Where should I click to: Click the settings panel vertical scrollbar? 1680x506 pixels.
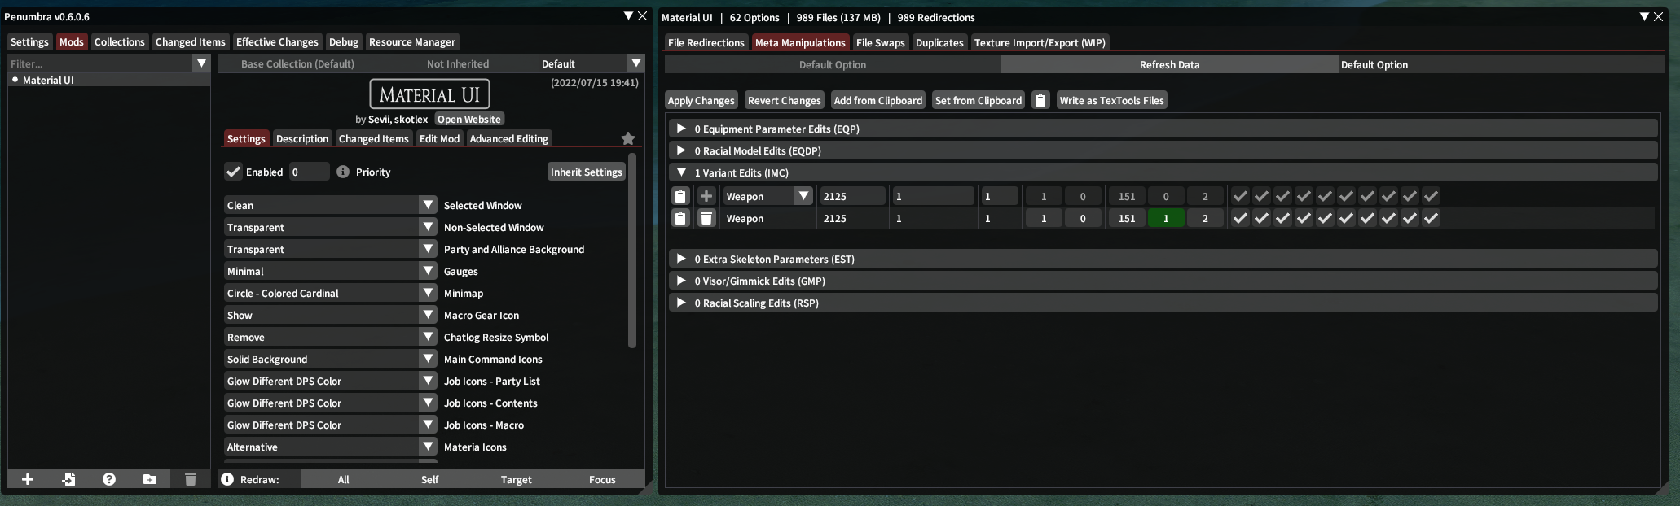click(632, 251)
